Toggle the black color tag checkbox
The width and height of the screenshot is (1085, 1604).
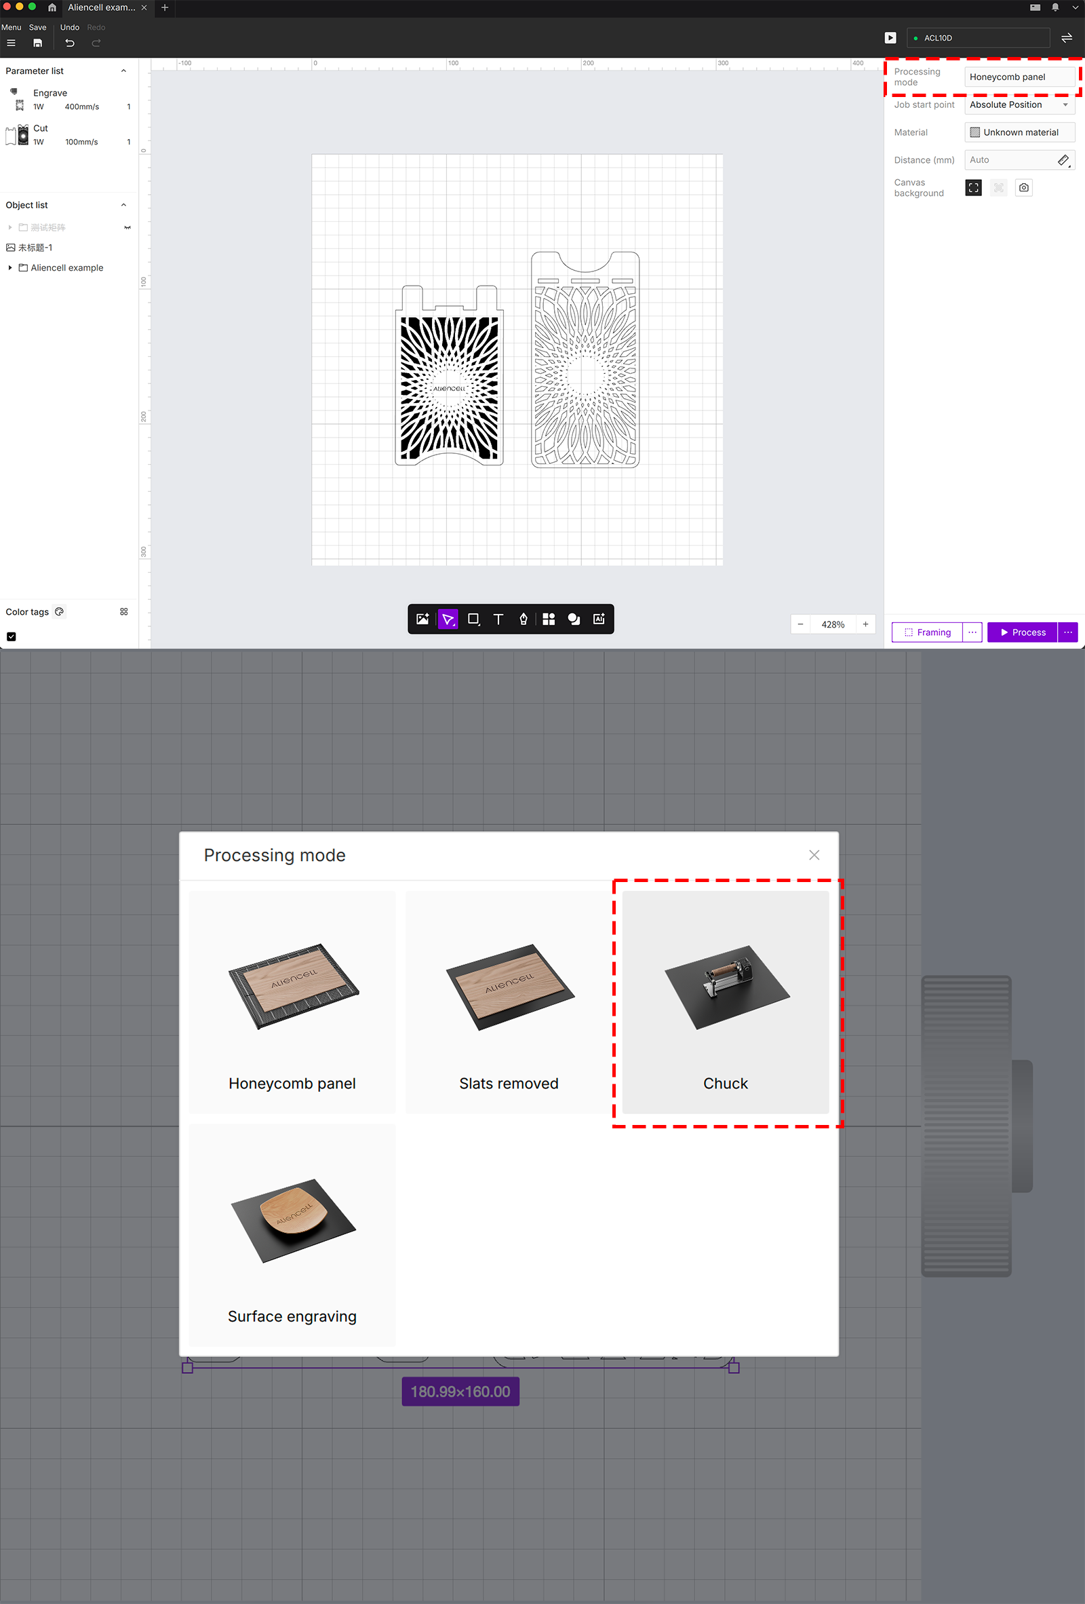(x=11, y=636)
